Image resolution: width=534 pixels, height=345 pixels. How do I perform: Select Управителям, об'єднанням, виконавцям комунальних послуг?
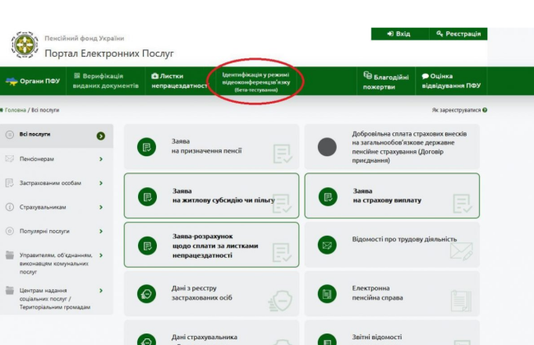[x=56, y=263]
